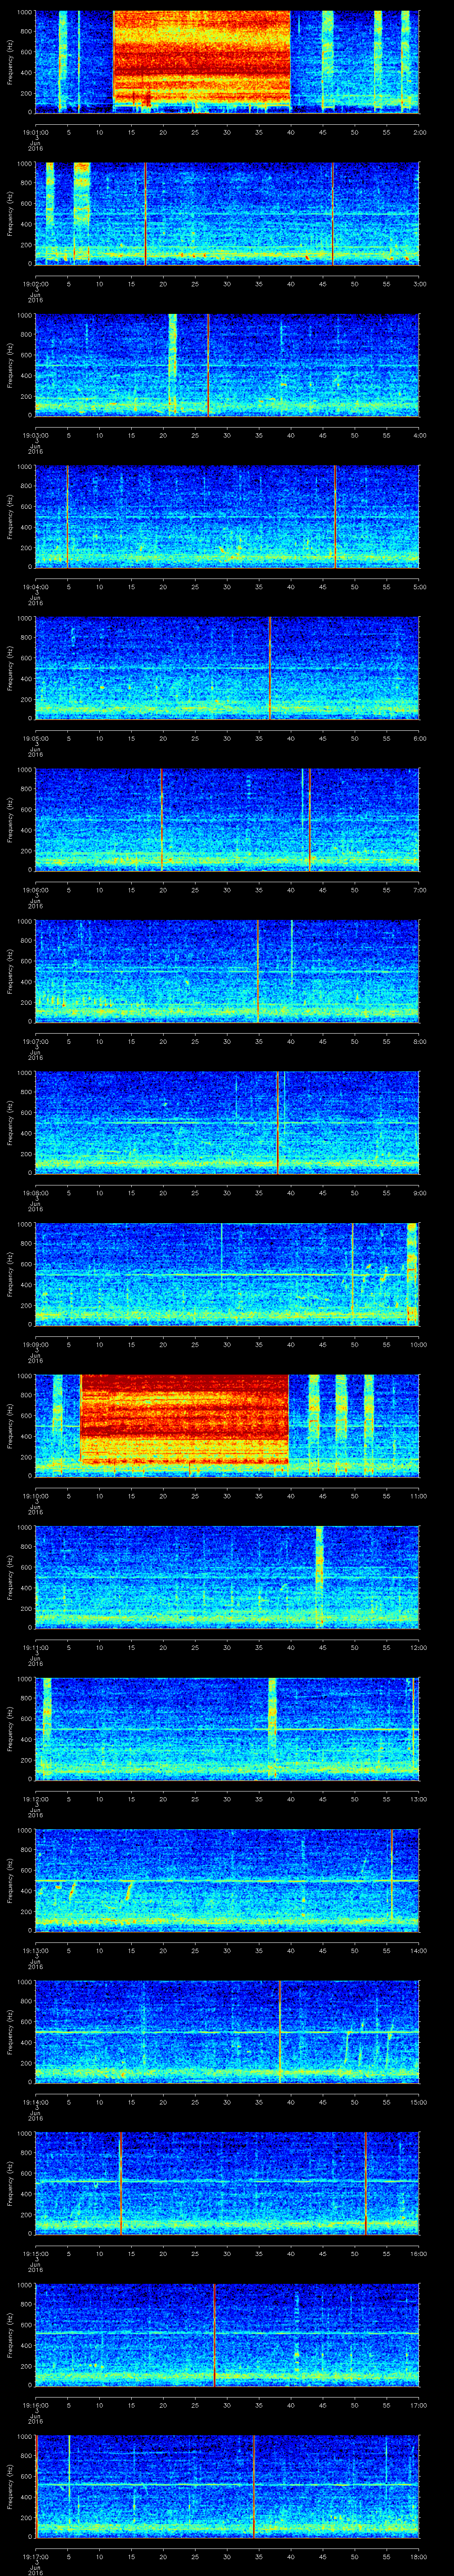Click the 19:09:00 start time label
454x2576 pixels.
[35, 1344]
